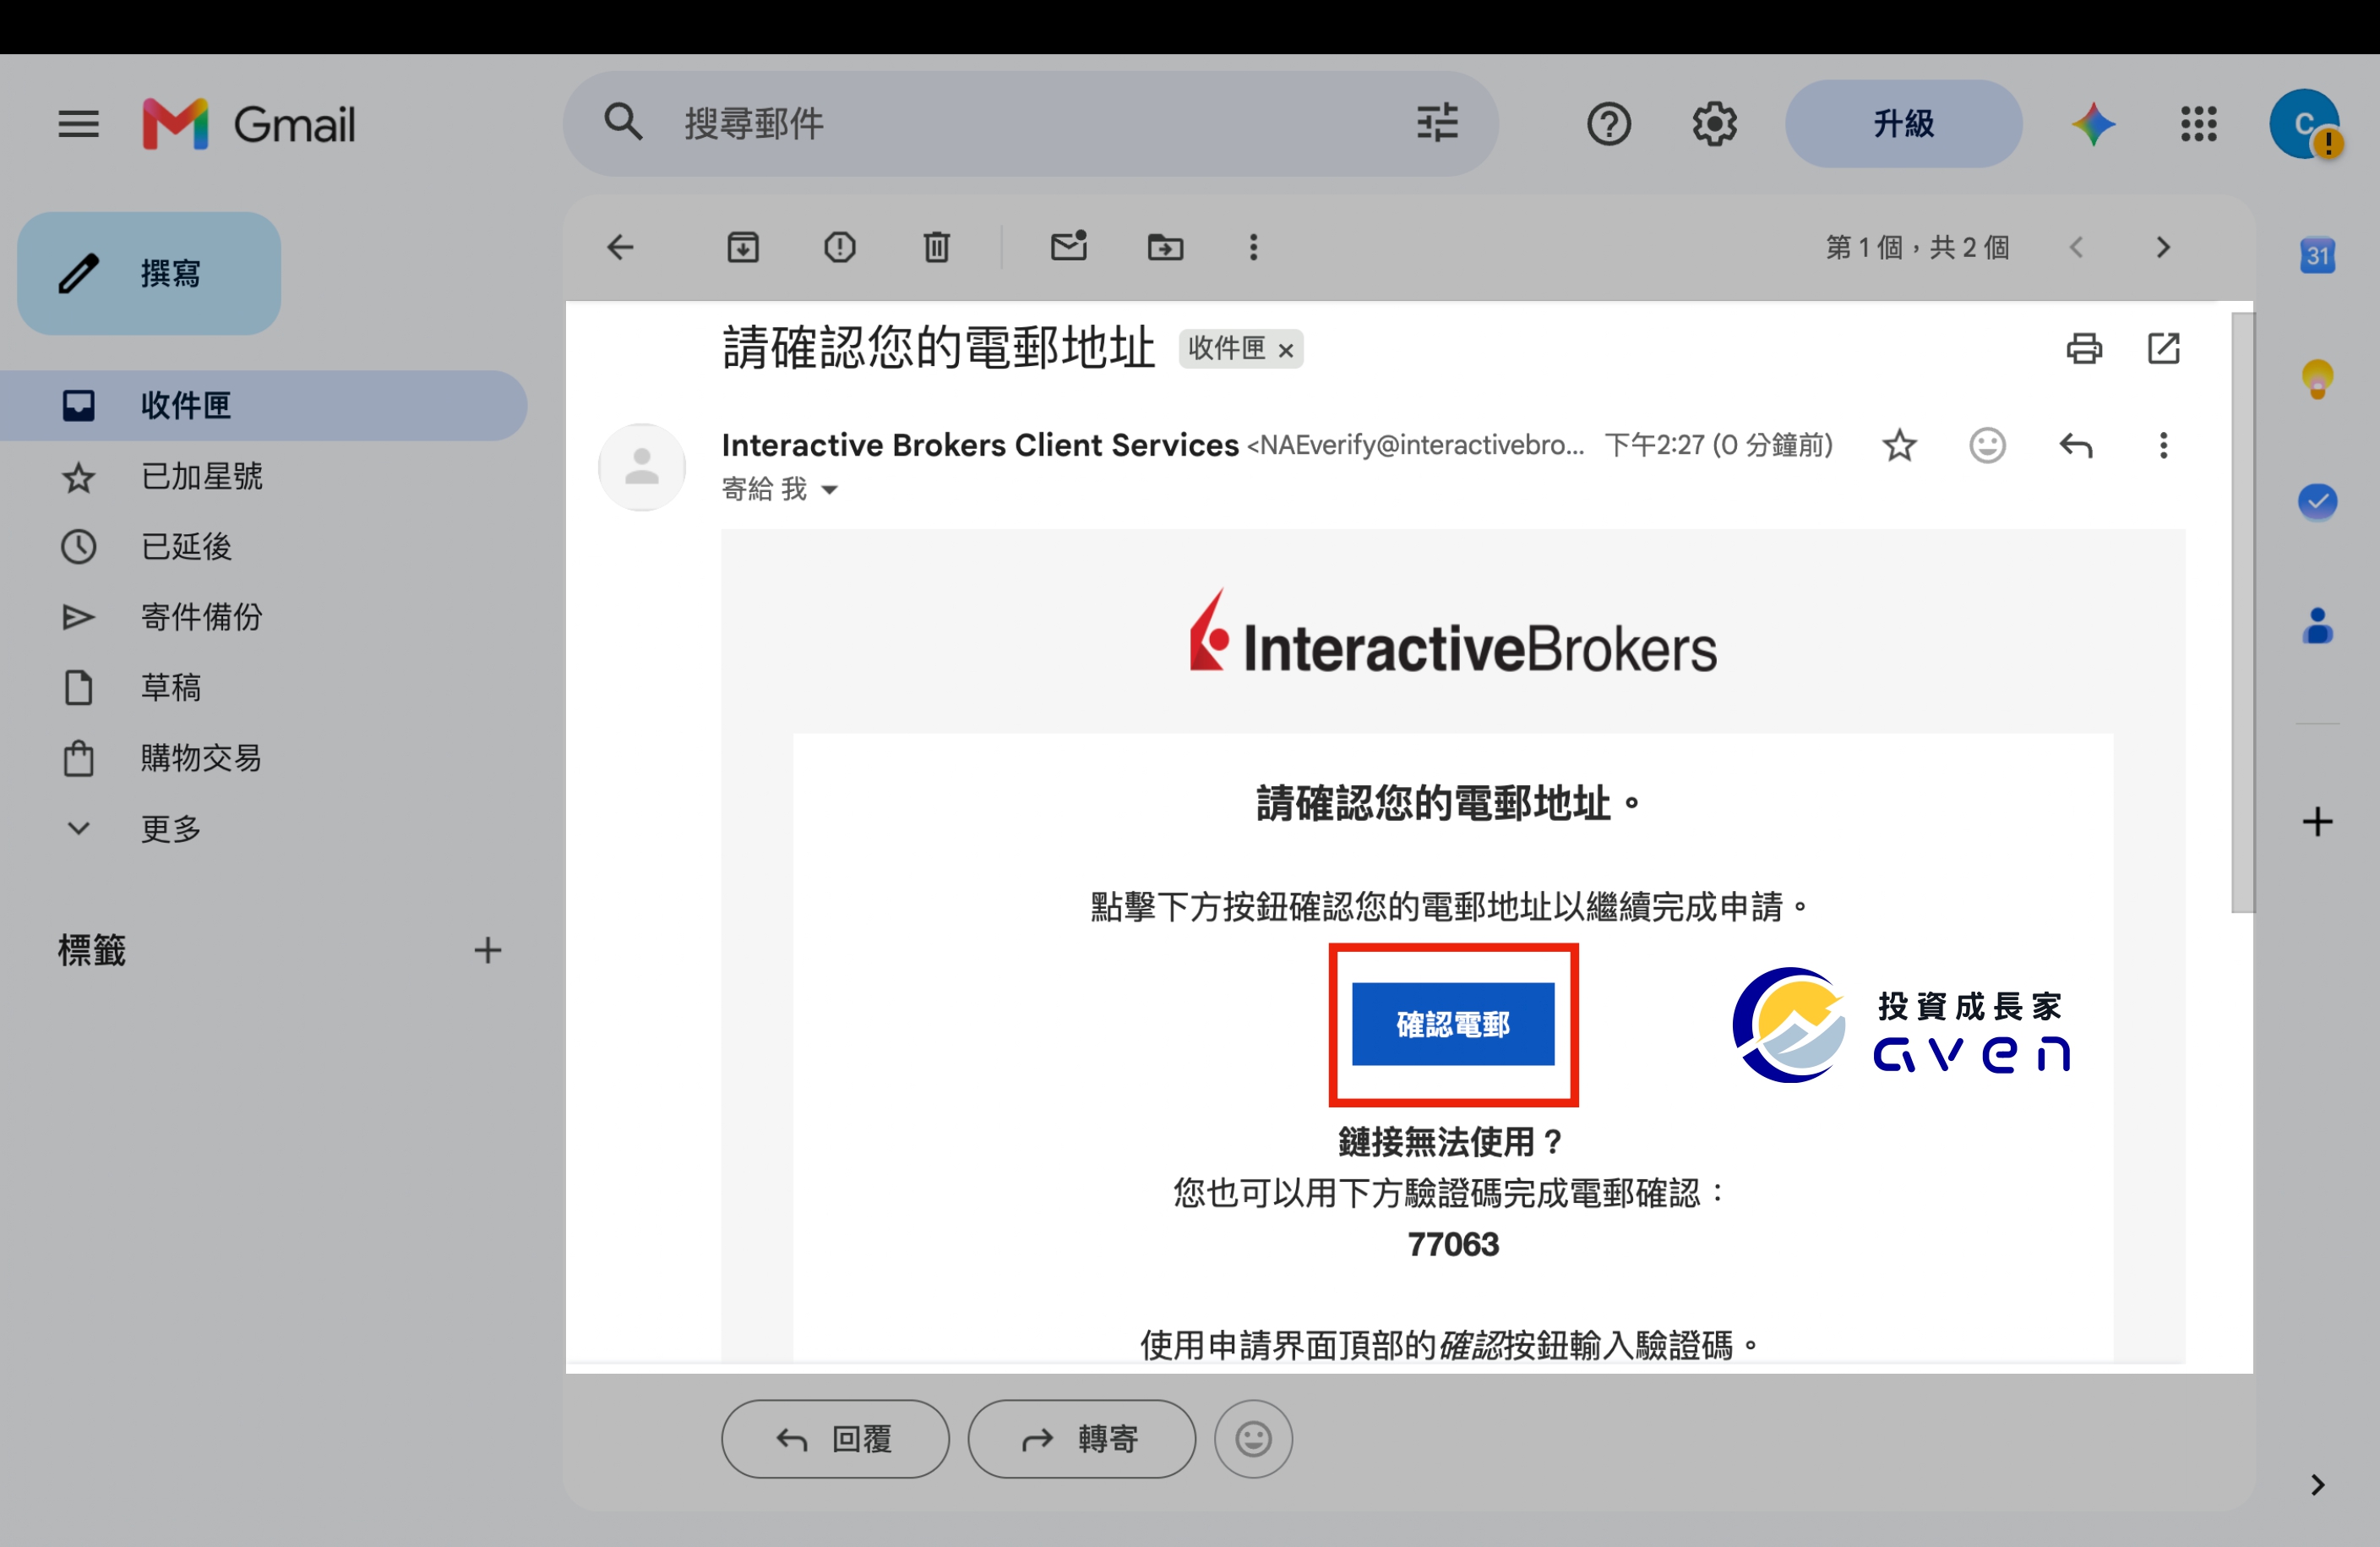Screen dimensions: 2380x1547
Task: Go back to inbox with arrow
Action: (620, 247)
